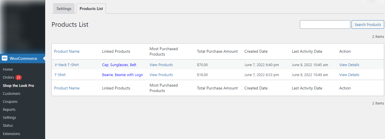
Task: Sort by Product Name in table header
Action: (67, 51)
